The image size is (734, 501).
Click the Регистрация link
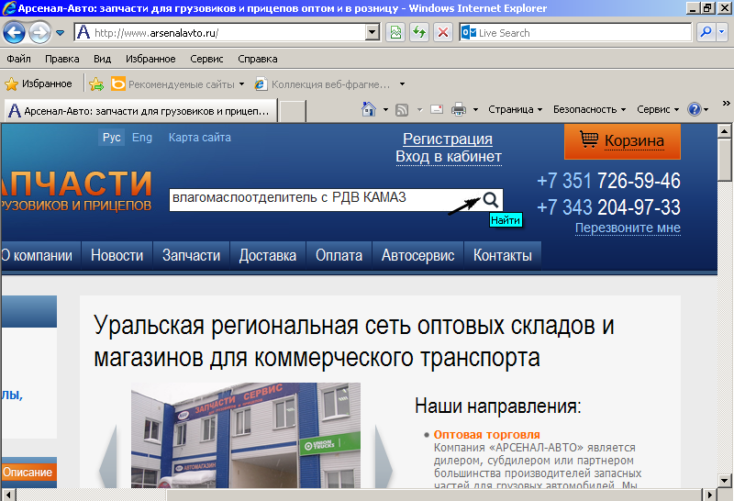448,139
